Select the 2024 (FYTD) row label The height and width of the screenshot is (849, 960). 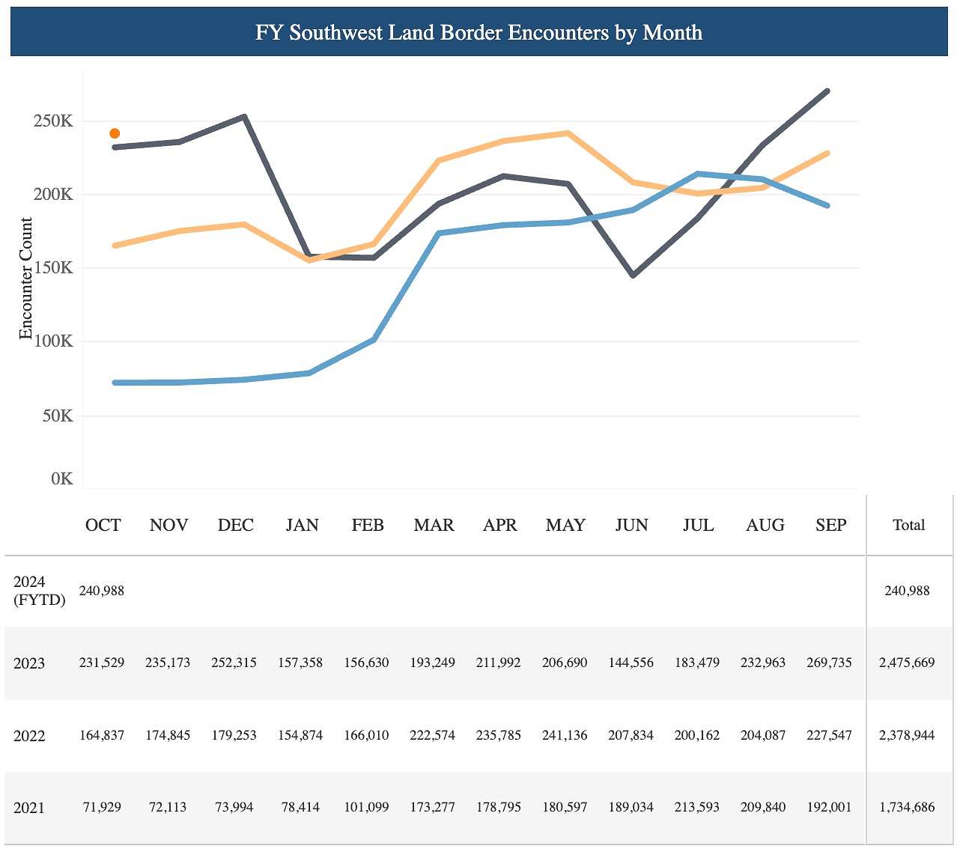point(40,591)
